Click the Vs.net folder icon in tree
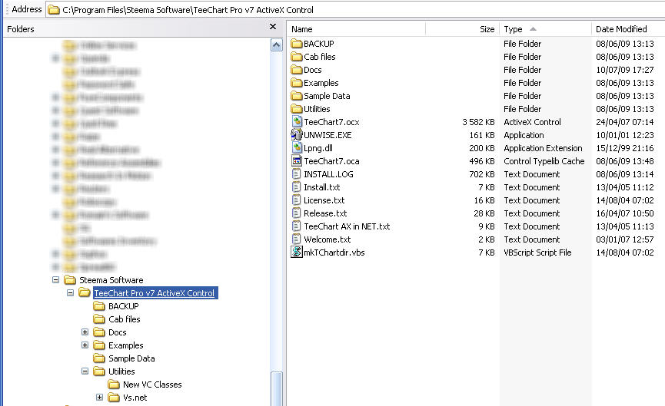The width and height of the screenshot is (665, 406). [113, 398]
